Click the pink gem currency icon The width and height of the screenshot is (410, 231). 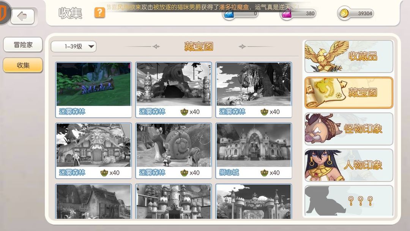coord(286,14)
